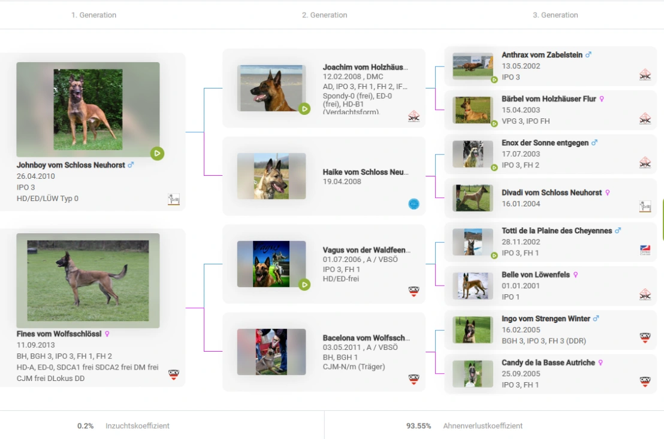Click play icon on Vagus von der Waldfeen photo
The width and height of the screenshot is (664, 439).
[304, 285]
